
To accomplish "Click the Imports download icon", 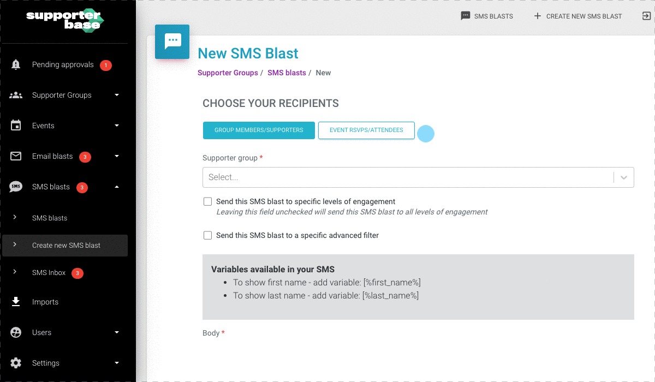I will tap(16, 302).
